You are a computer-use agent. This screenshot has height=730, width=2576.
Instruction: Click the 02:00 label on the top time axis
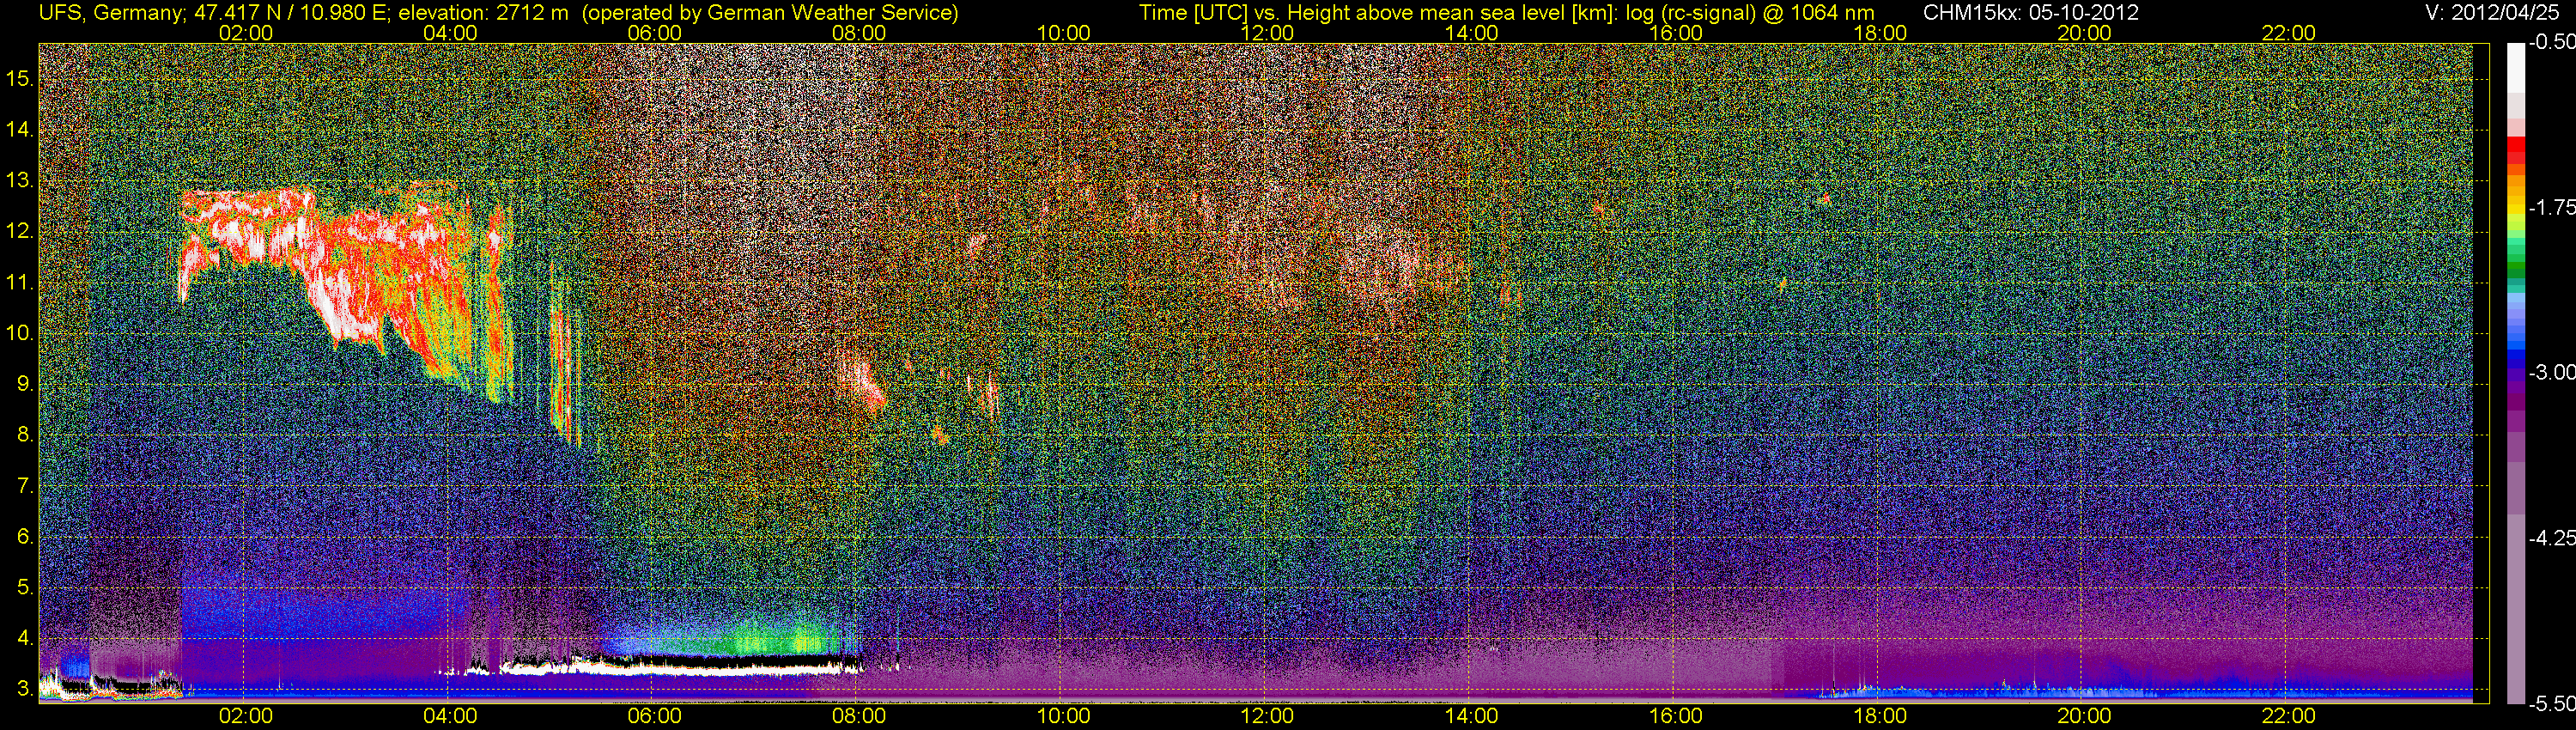tap(245, 33)
